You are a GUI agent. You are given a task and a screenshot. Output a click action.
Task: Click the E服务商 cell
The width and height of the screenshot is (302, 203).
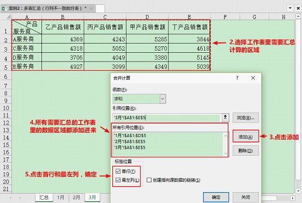27,66
